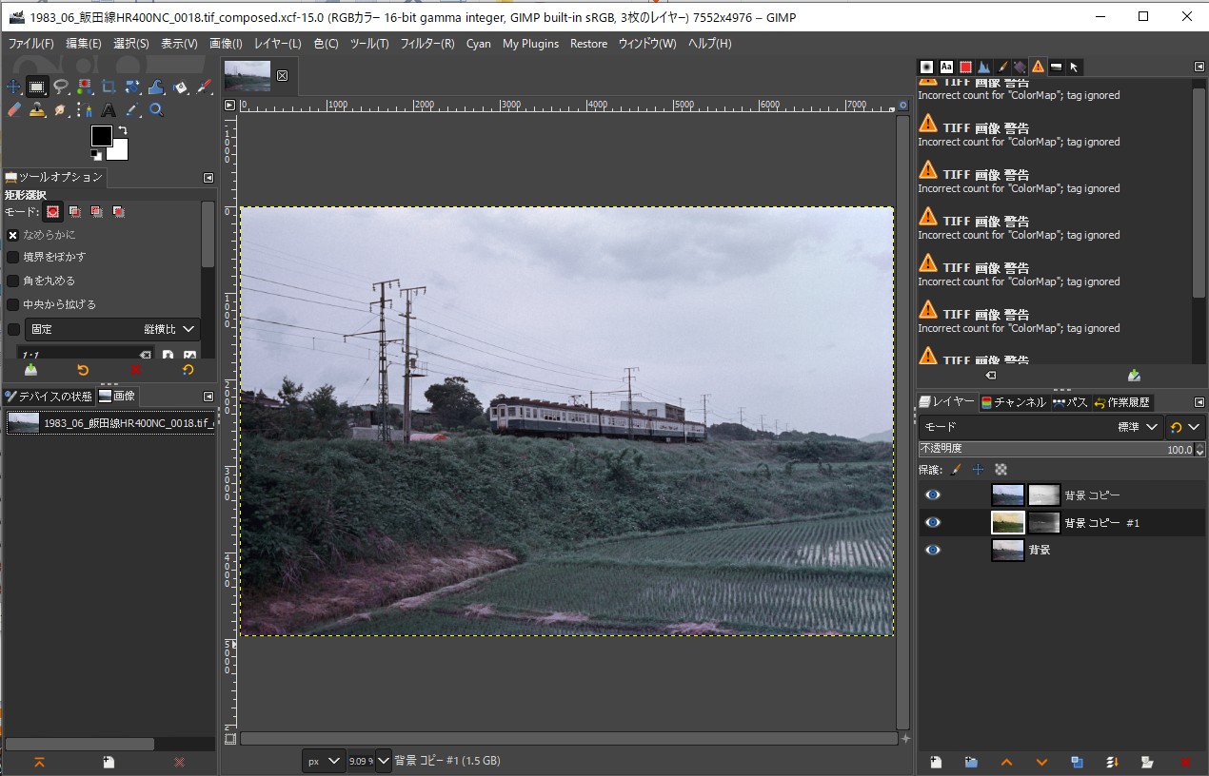
Task: Select the 背景 コピー layer mask thumbnail
Action: [x=1044, y=495]
